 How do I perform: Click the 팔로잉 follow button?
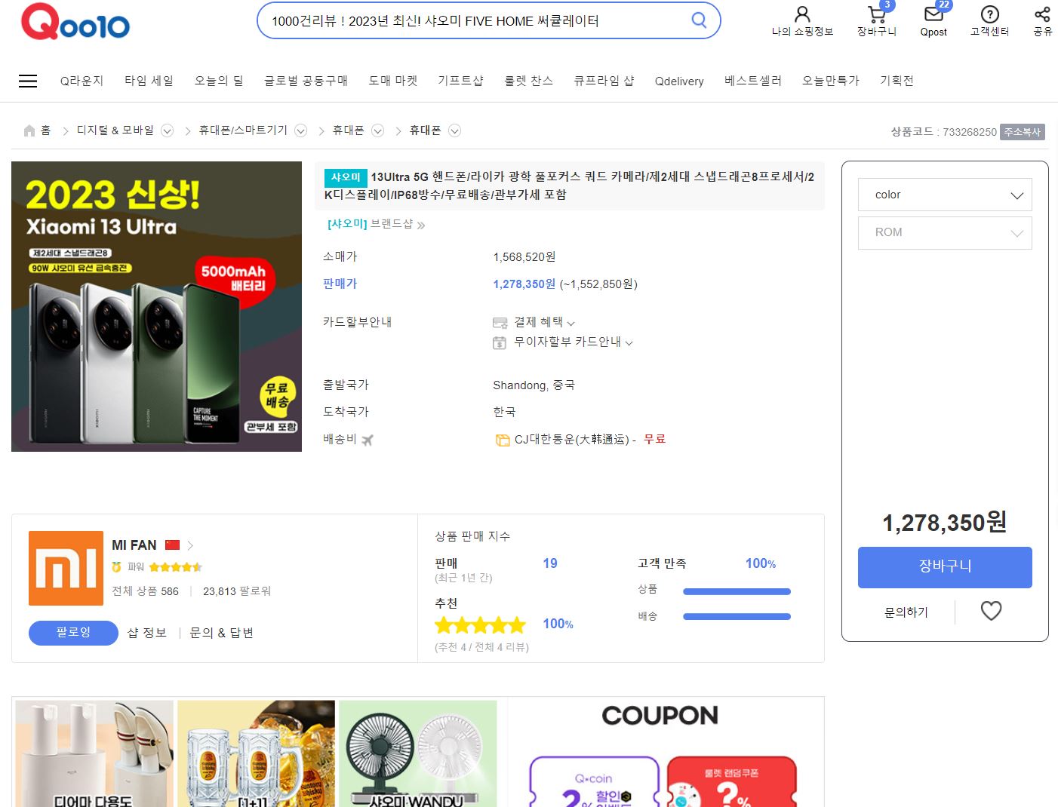[73, 633]
